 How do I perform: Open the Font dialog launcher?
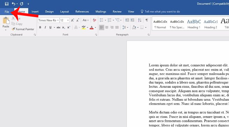pyautogui.click(x=96, y=34)
